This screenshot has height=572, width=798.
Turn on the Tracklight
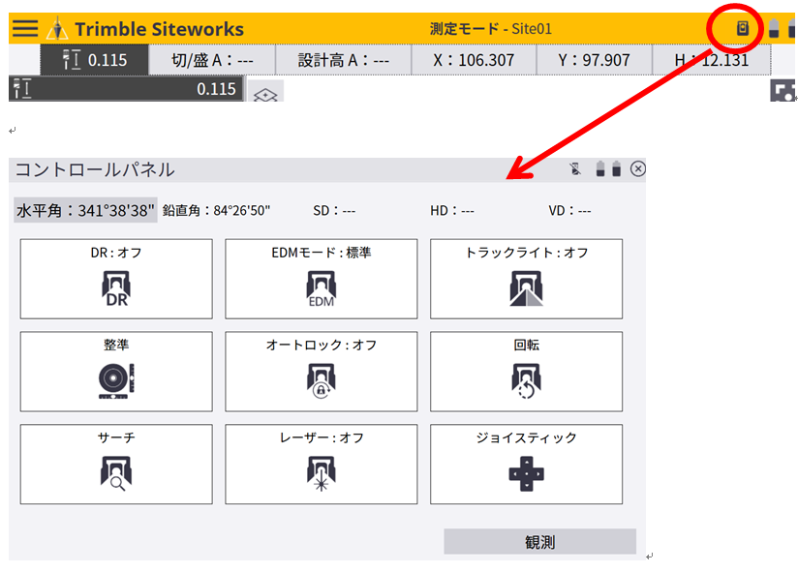point(526,279)
